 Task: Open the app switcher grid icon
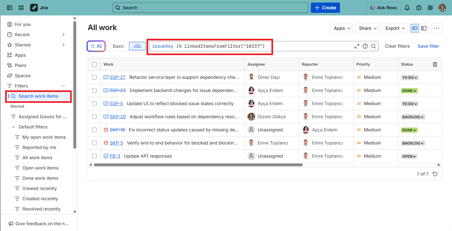coord(21,8)
